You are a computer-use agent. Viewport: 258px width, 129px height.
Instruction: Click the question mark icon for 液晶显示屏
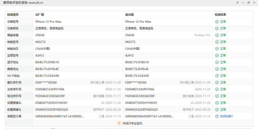pos(217,116)
